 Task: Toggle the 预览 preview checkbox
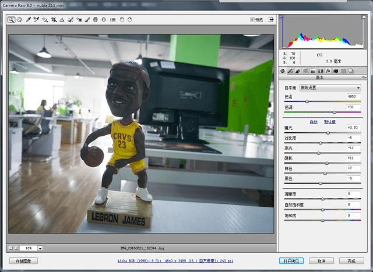pyautogui.click(x=252, y=20)
